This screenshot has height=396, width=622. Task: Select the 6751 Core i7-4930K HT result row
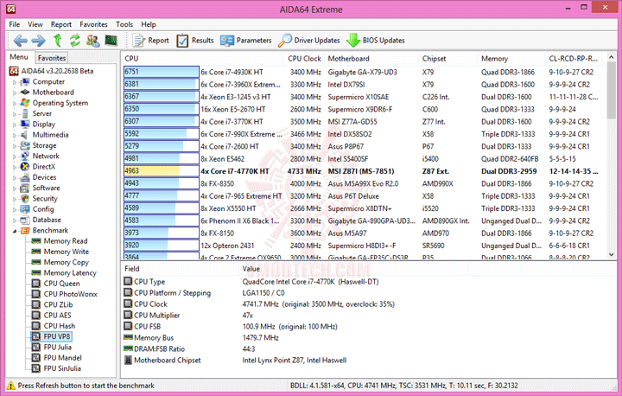tap(363, 73)
